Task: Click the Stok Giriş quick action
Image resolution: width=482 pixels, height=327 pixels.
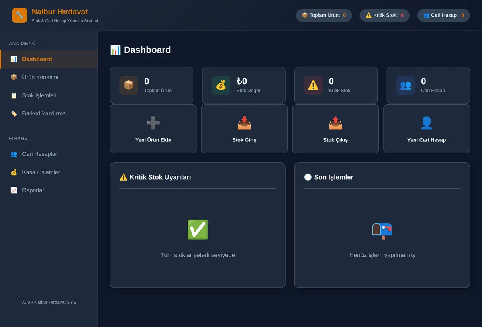Action: 244,129
